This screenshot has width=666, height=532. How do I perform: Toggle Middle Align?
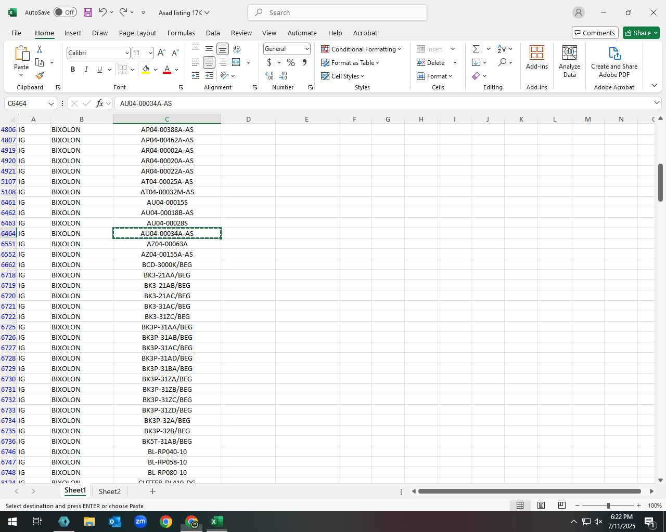click(x=209, y=49)
